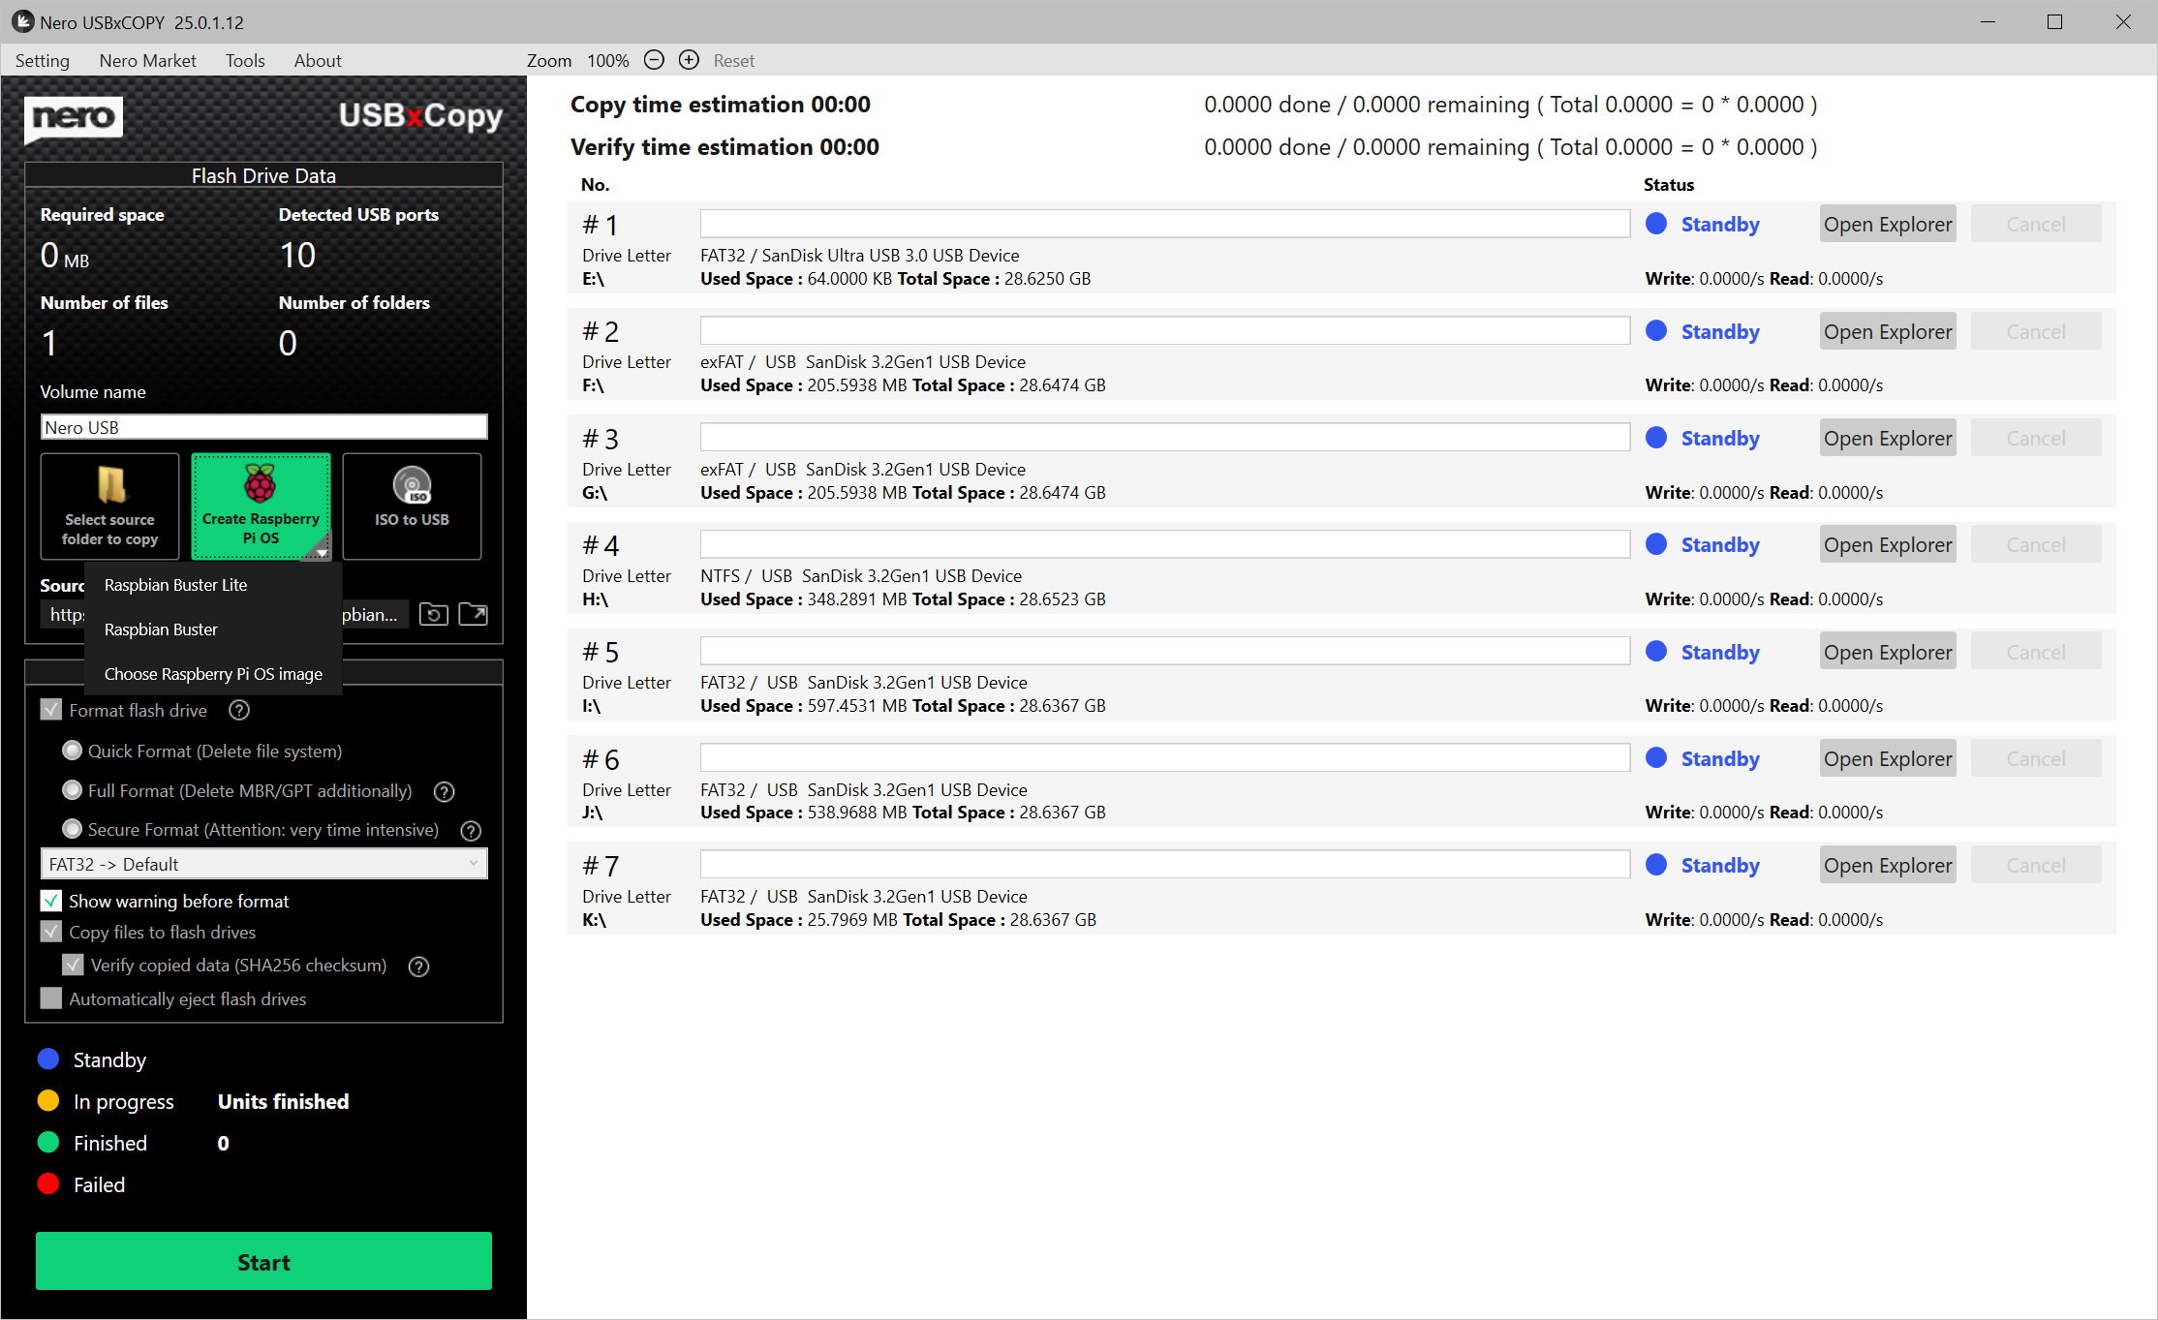Open the Nero Market menu
This screenshot has height=1320, width=2158.
click(147, 60)
